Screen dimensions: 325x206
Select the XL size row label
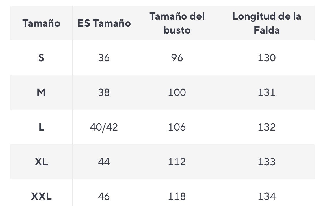tap(41, 162)
